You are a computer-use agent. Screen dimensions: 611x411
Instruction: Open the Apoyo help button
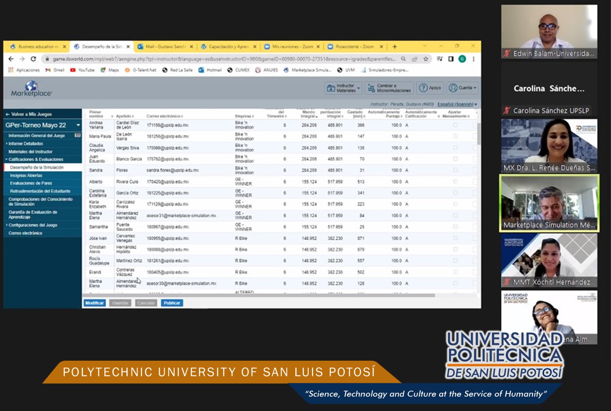coord(430,88)
